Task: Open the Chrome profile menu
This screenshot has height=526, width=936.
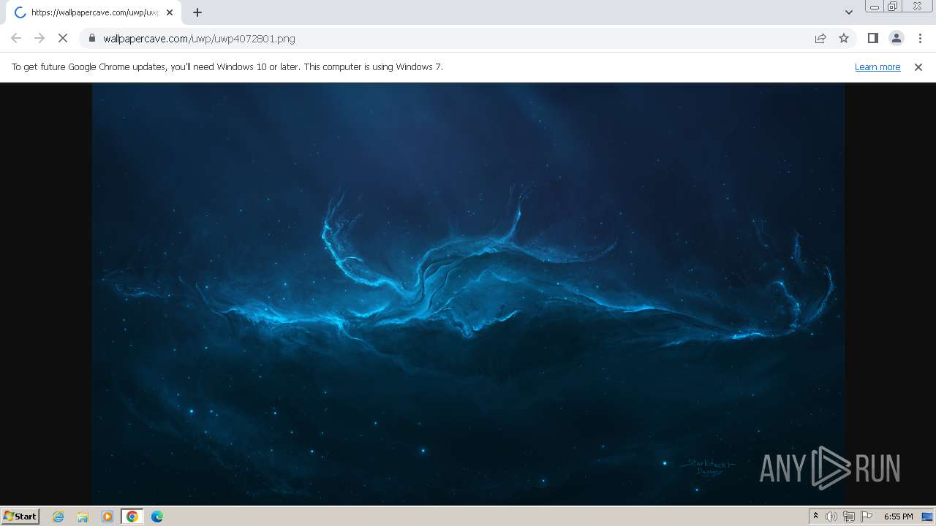Action: 897,38
